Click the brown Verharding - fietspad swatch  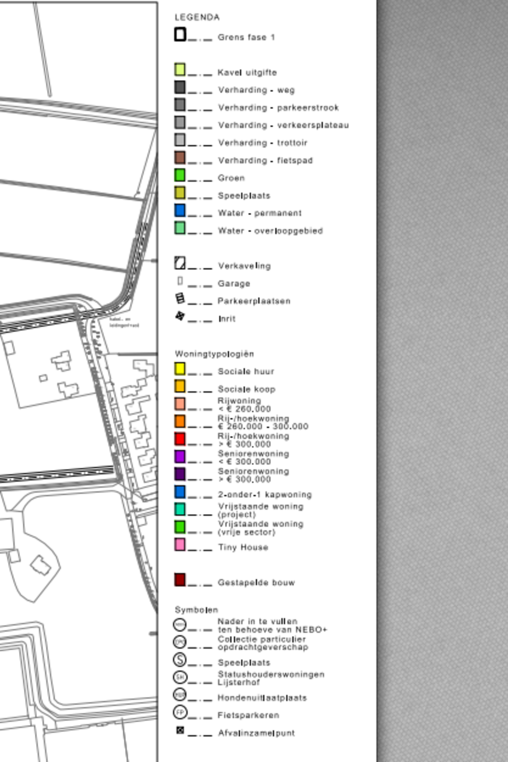[x=180, y=157]
